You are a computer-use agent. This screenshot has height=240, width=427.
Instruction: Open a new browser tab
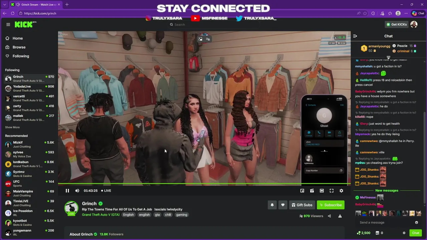pyautogui.click(x=67, y=4)
